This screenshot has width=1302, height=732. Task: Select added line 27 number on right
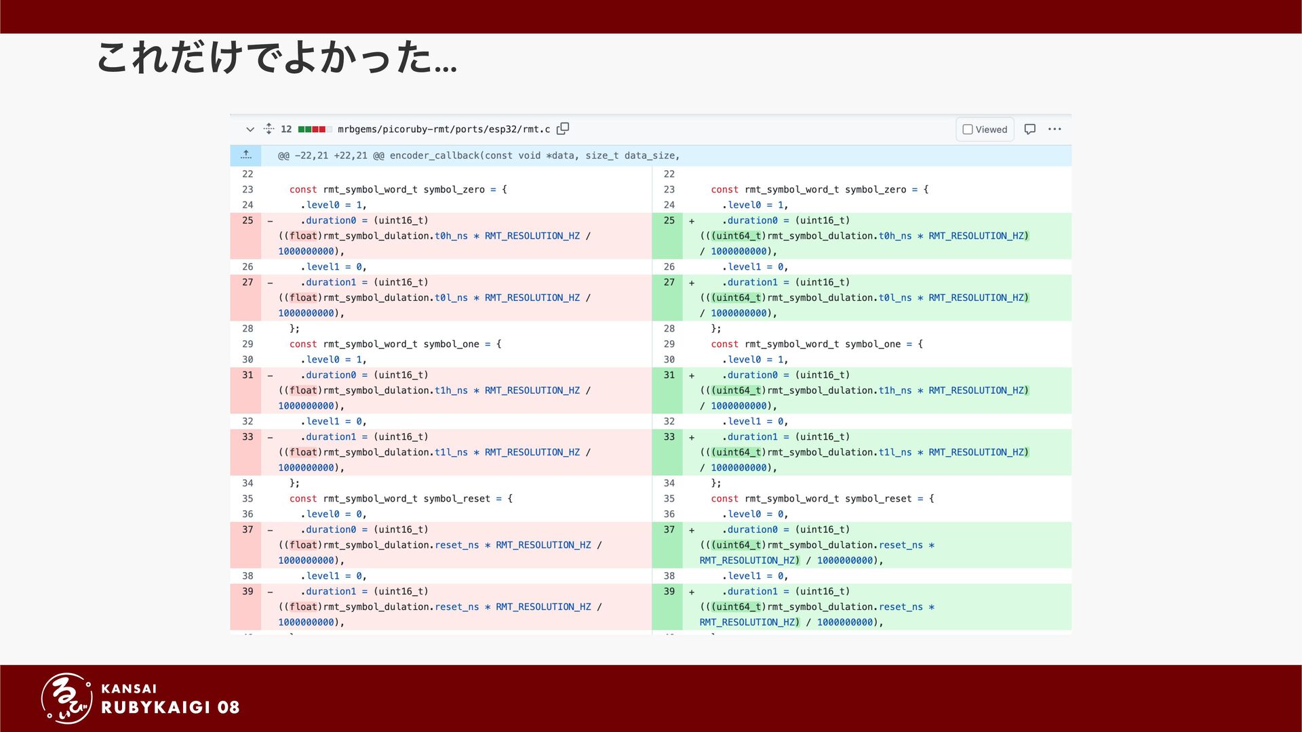tap(669, 282)
